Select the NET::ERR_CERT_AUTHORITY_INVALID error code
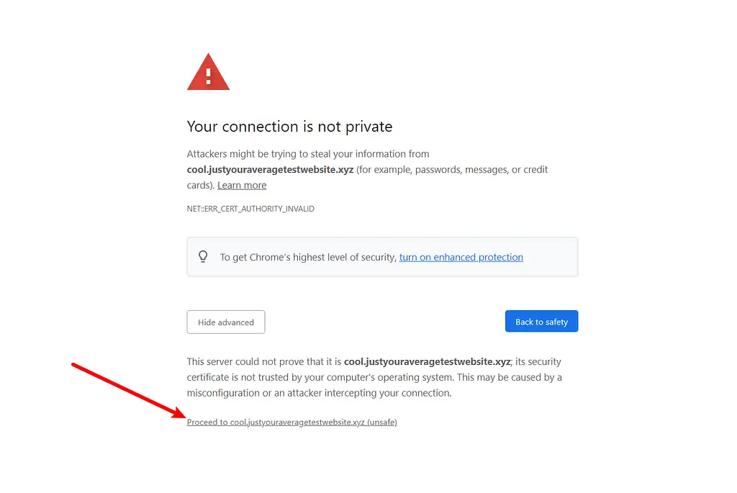Viewport: 737px width, 493px height. pos(250,209)
